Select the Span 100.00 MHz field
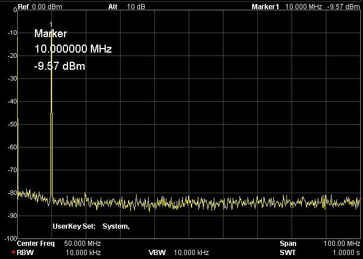This screenshot has height=259, width=363. click(x=320, y=244)
